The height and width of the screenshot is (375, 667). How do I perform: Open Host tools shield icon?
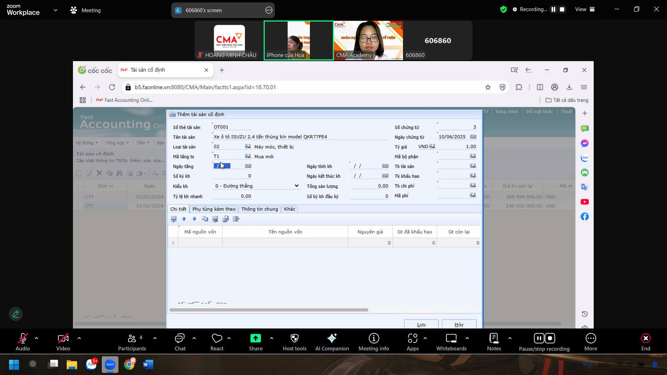(294, 339)
